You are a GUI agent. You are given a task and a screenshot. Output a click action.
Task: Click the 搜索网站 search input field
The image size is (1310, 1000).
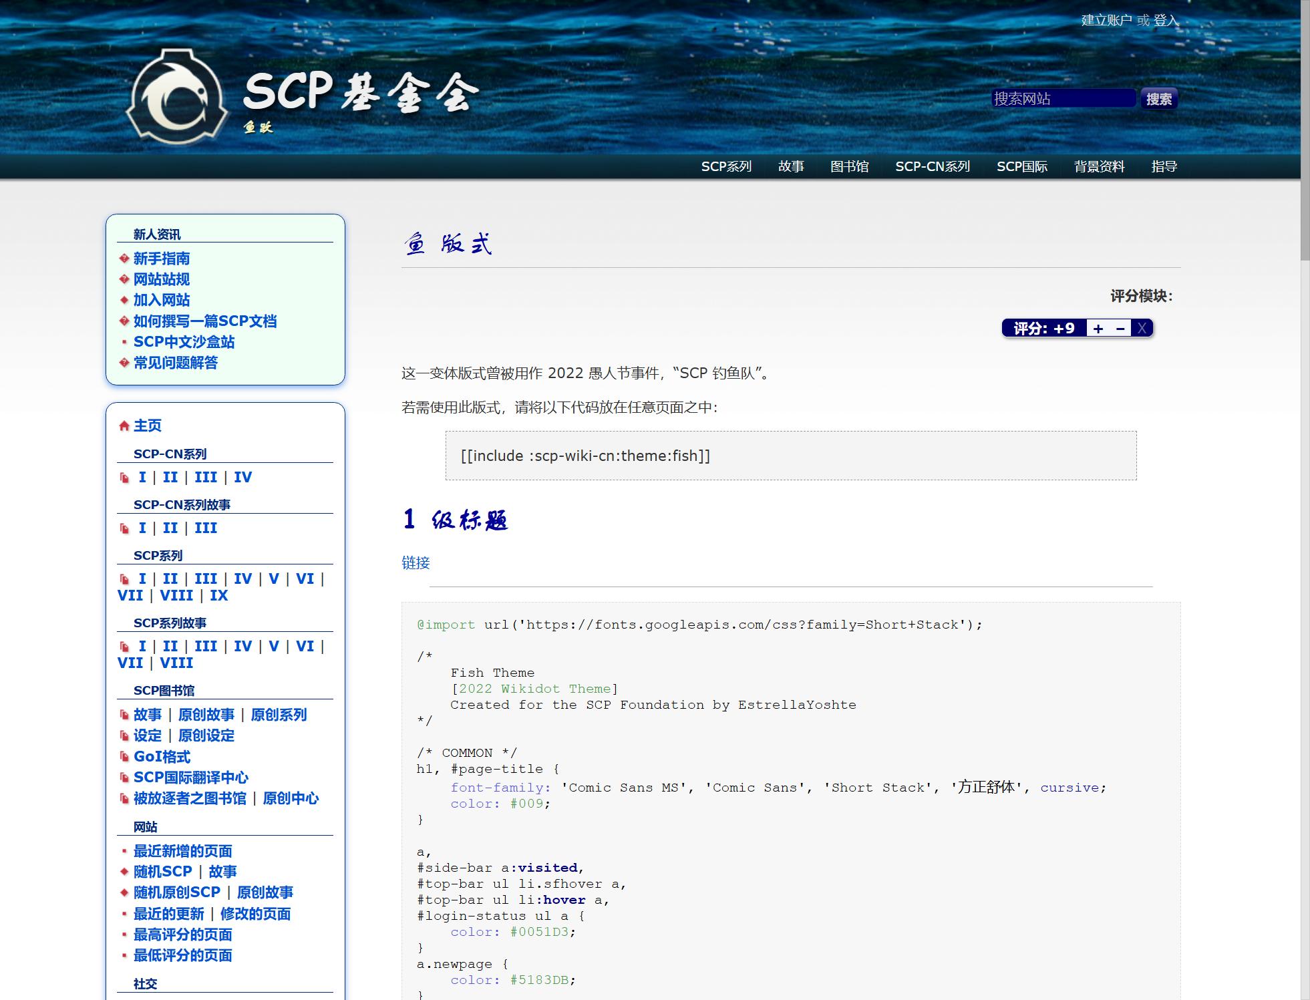tap(1063, 99)
